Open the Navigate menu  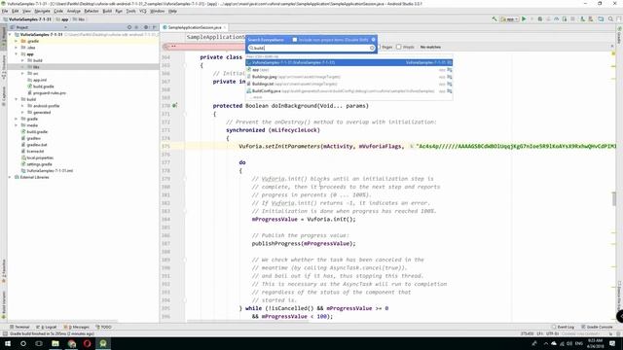coord(42,11)
